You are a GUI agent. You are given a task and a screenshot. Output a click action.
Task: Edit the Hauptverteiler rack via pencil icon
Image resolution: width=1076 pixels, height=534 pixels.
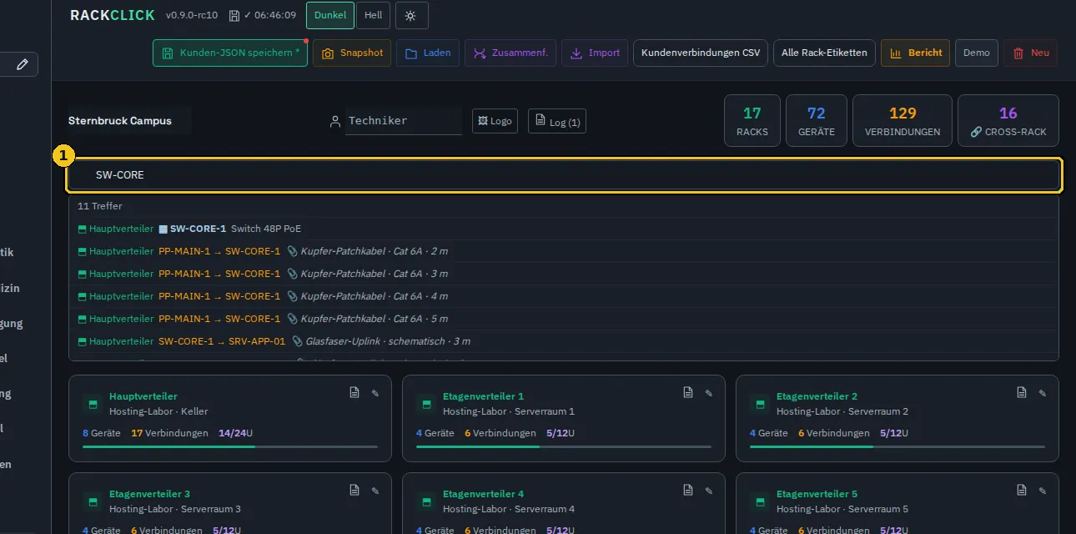(x=375, y=393)
